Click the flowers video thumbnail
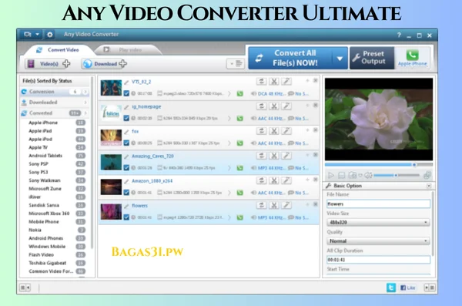 click(111, 211)
